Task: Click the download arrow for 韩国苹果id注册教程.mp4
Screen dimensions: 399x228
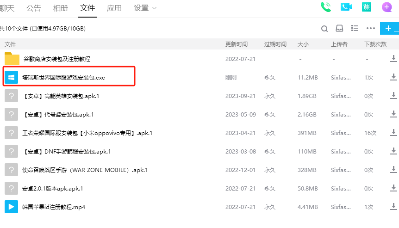Action: [x=393, y=207]
